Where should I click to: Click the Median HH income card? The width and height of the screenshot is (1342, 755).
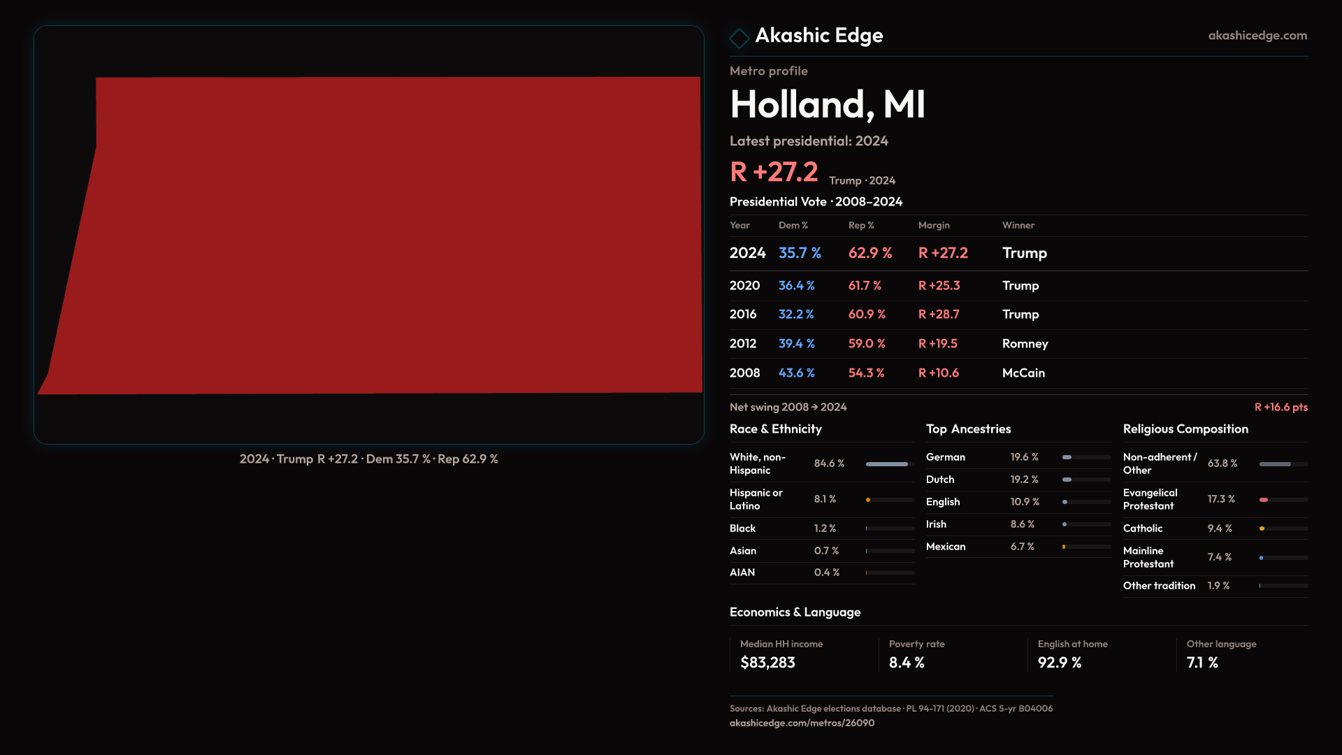[800, 654]
